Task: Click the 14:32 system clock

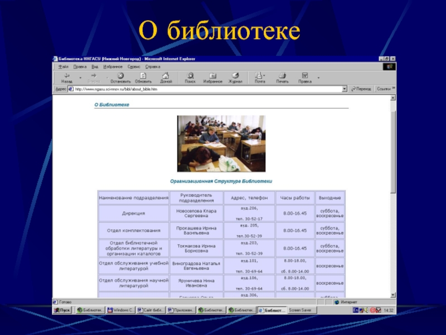Action: pos(388,310)
